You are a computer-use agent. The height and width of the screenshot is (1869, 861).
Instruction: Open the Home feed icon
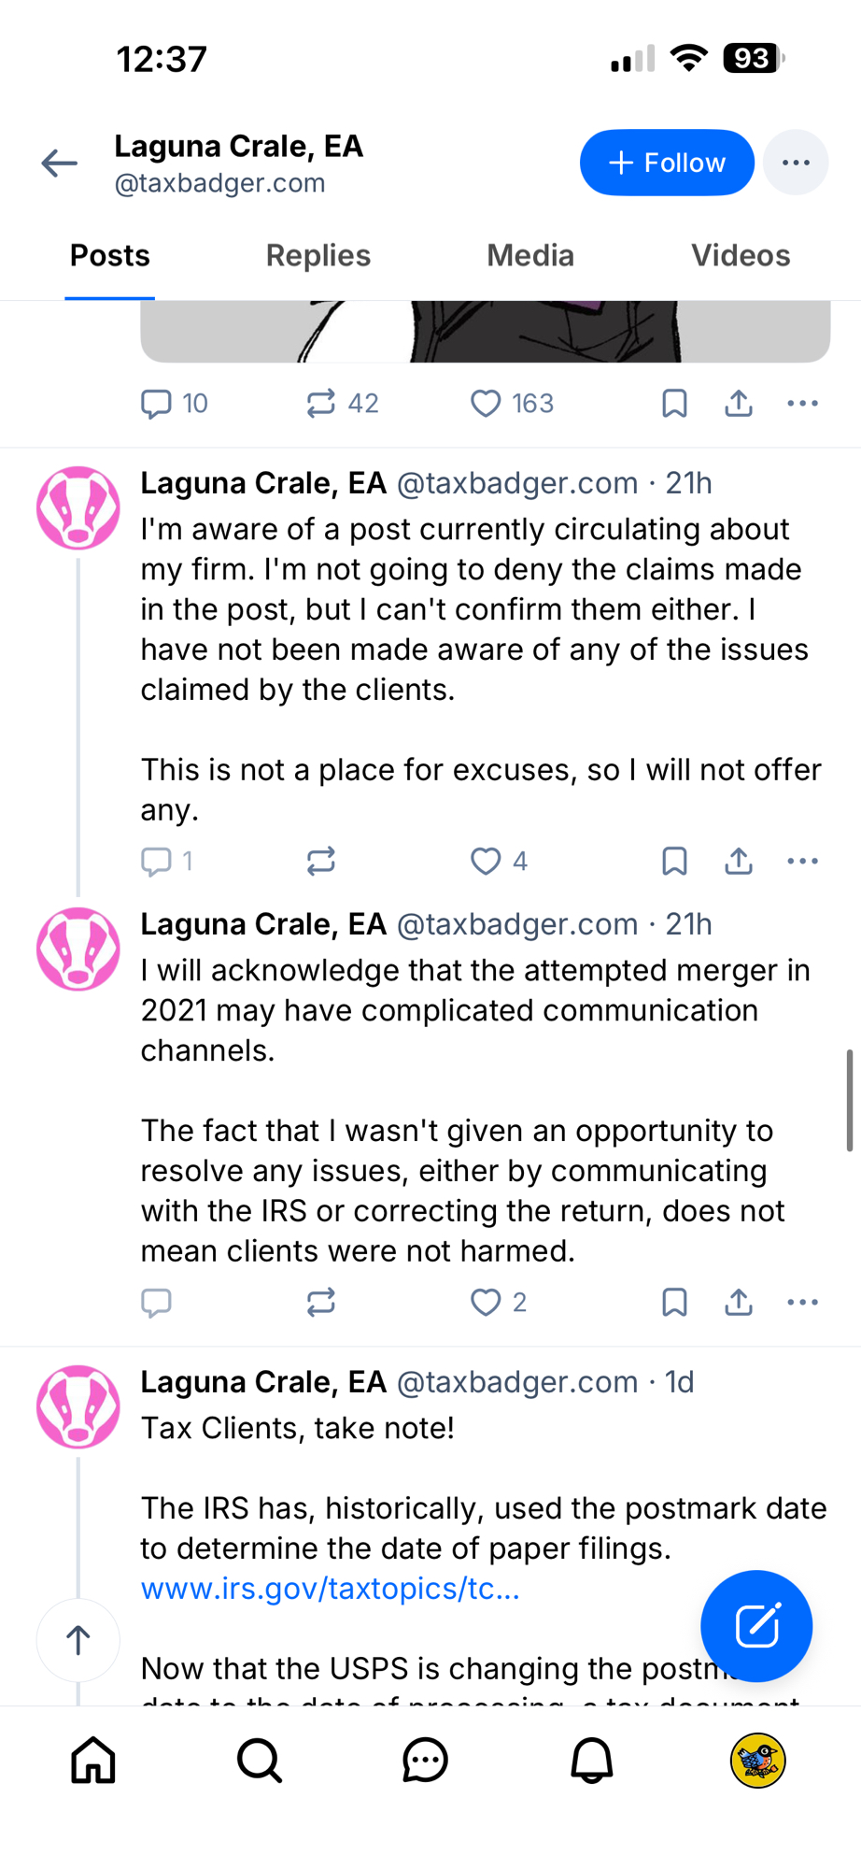click(93, 1761)
